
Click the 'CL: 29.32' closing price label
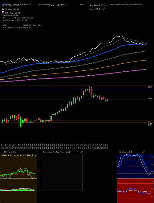click(x=57, y=6)
